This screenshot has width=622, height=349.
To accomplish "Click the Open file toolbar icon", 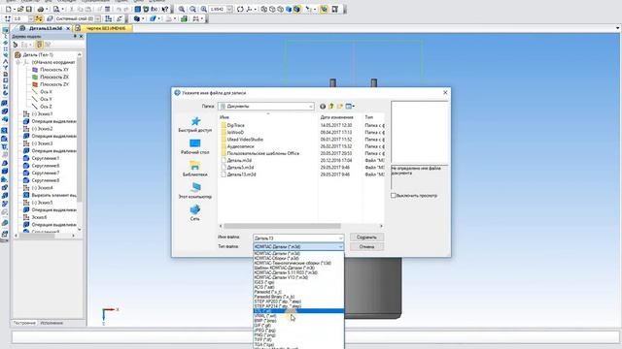I will tap(20, 9).
